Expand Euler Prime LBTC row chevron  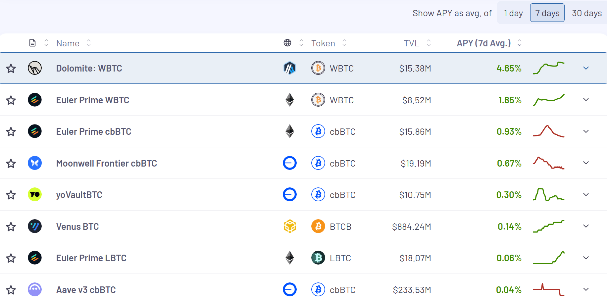pos(586,258)
